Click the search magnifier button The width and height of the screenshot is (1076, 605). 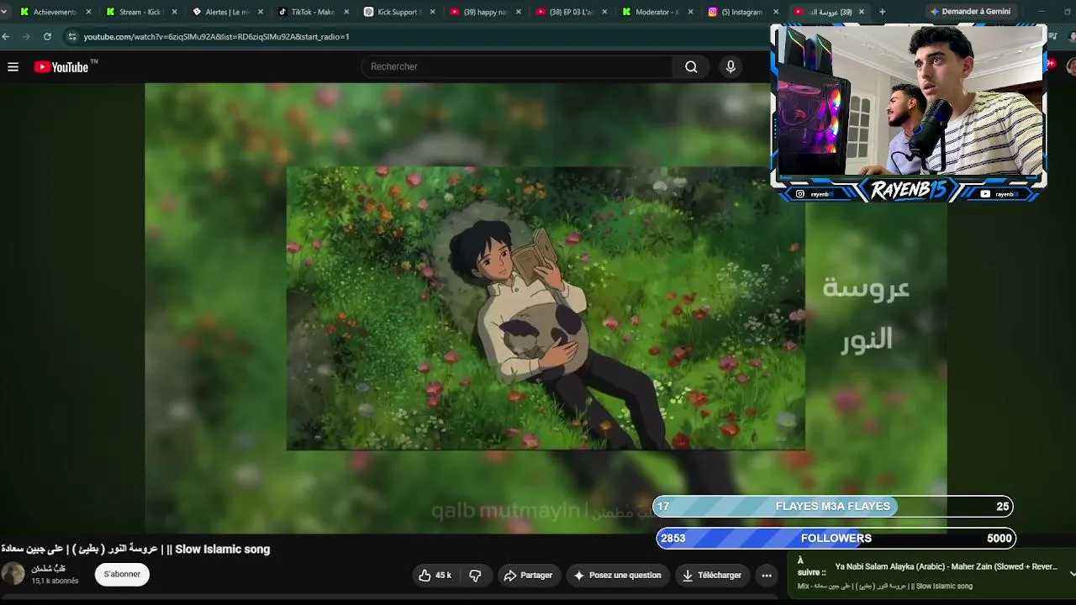(691, 67)
